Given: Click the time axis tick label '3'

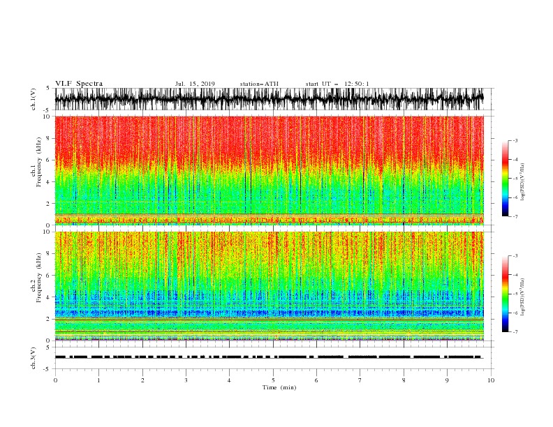Looking at the screenshot, I should click(186, 380).
